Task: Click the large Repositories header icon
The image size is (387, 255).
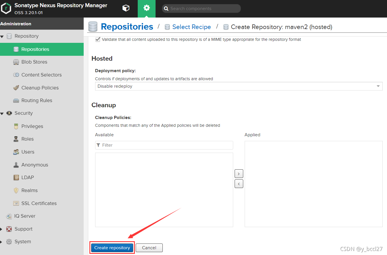Action: point(93,26)
